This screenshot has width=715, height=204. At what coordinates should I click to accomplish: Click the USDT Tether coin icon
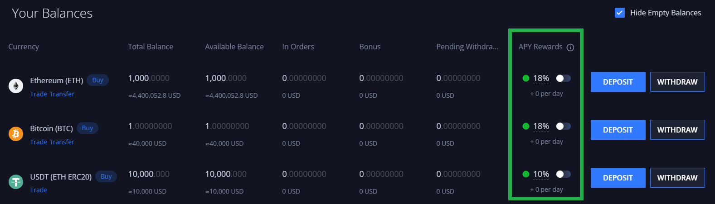click(16, 182)
